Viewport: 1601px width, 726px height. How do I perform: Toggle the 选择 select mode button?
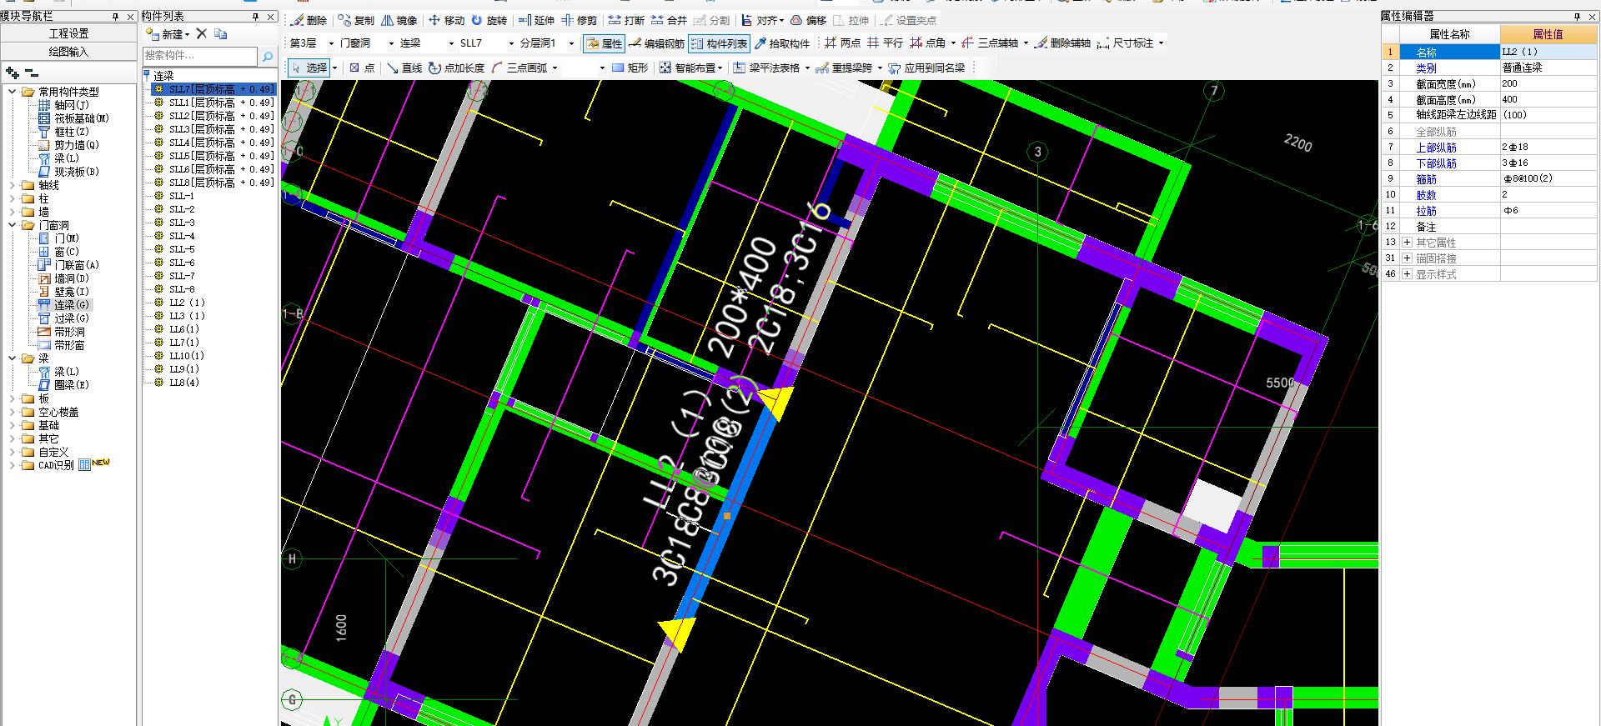click(x=309, y=68)
